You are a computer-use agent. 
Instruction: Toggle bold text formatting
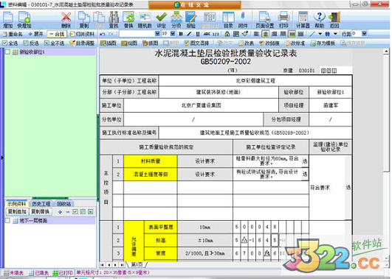click(x=181, y=34)
